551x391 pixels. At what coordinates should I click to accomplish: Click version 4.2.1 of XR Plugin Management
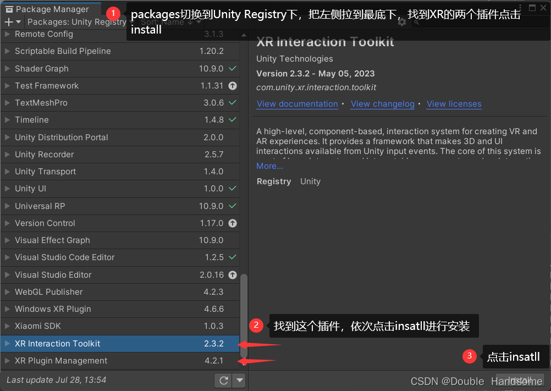coord(214,361)
